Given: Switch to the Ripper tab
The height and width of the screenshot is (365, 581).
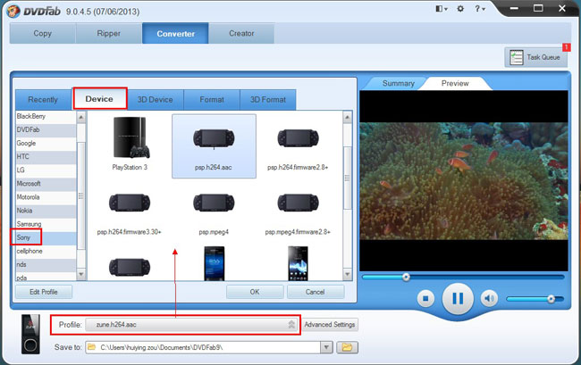Looking at the screenshot, I should 108,33.
